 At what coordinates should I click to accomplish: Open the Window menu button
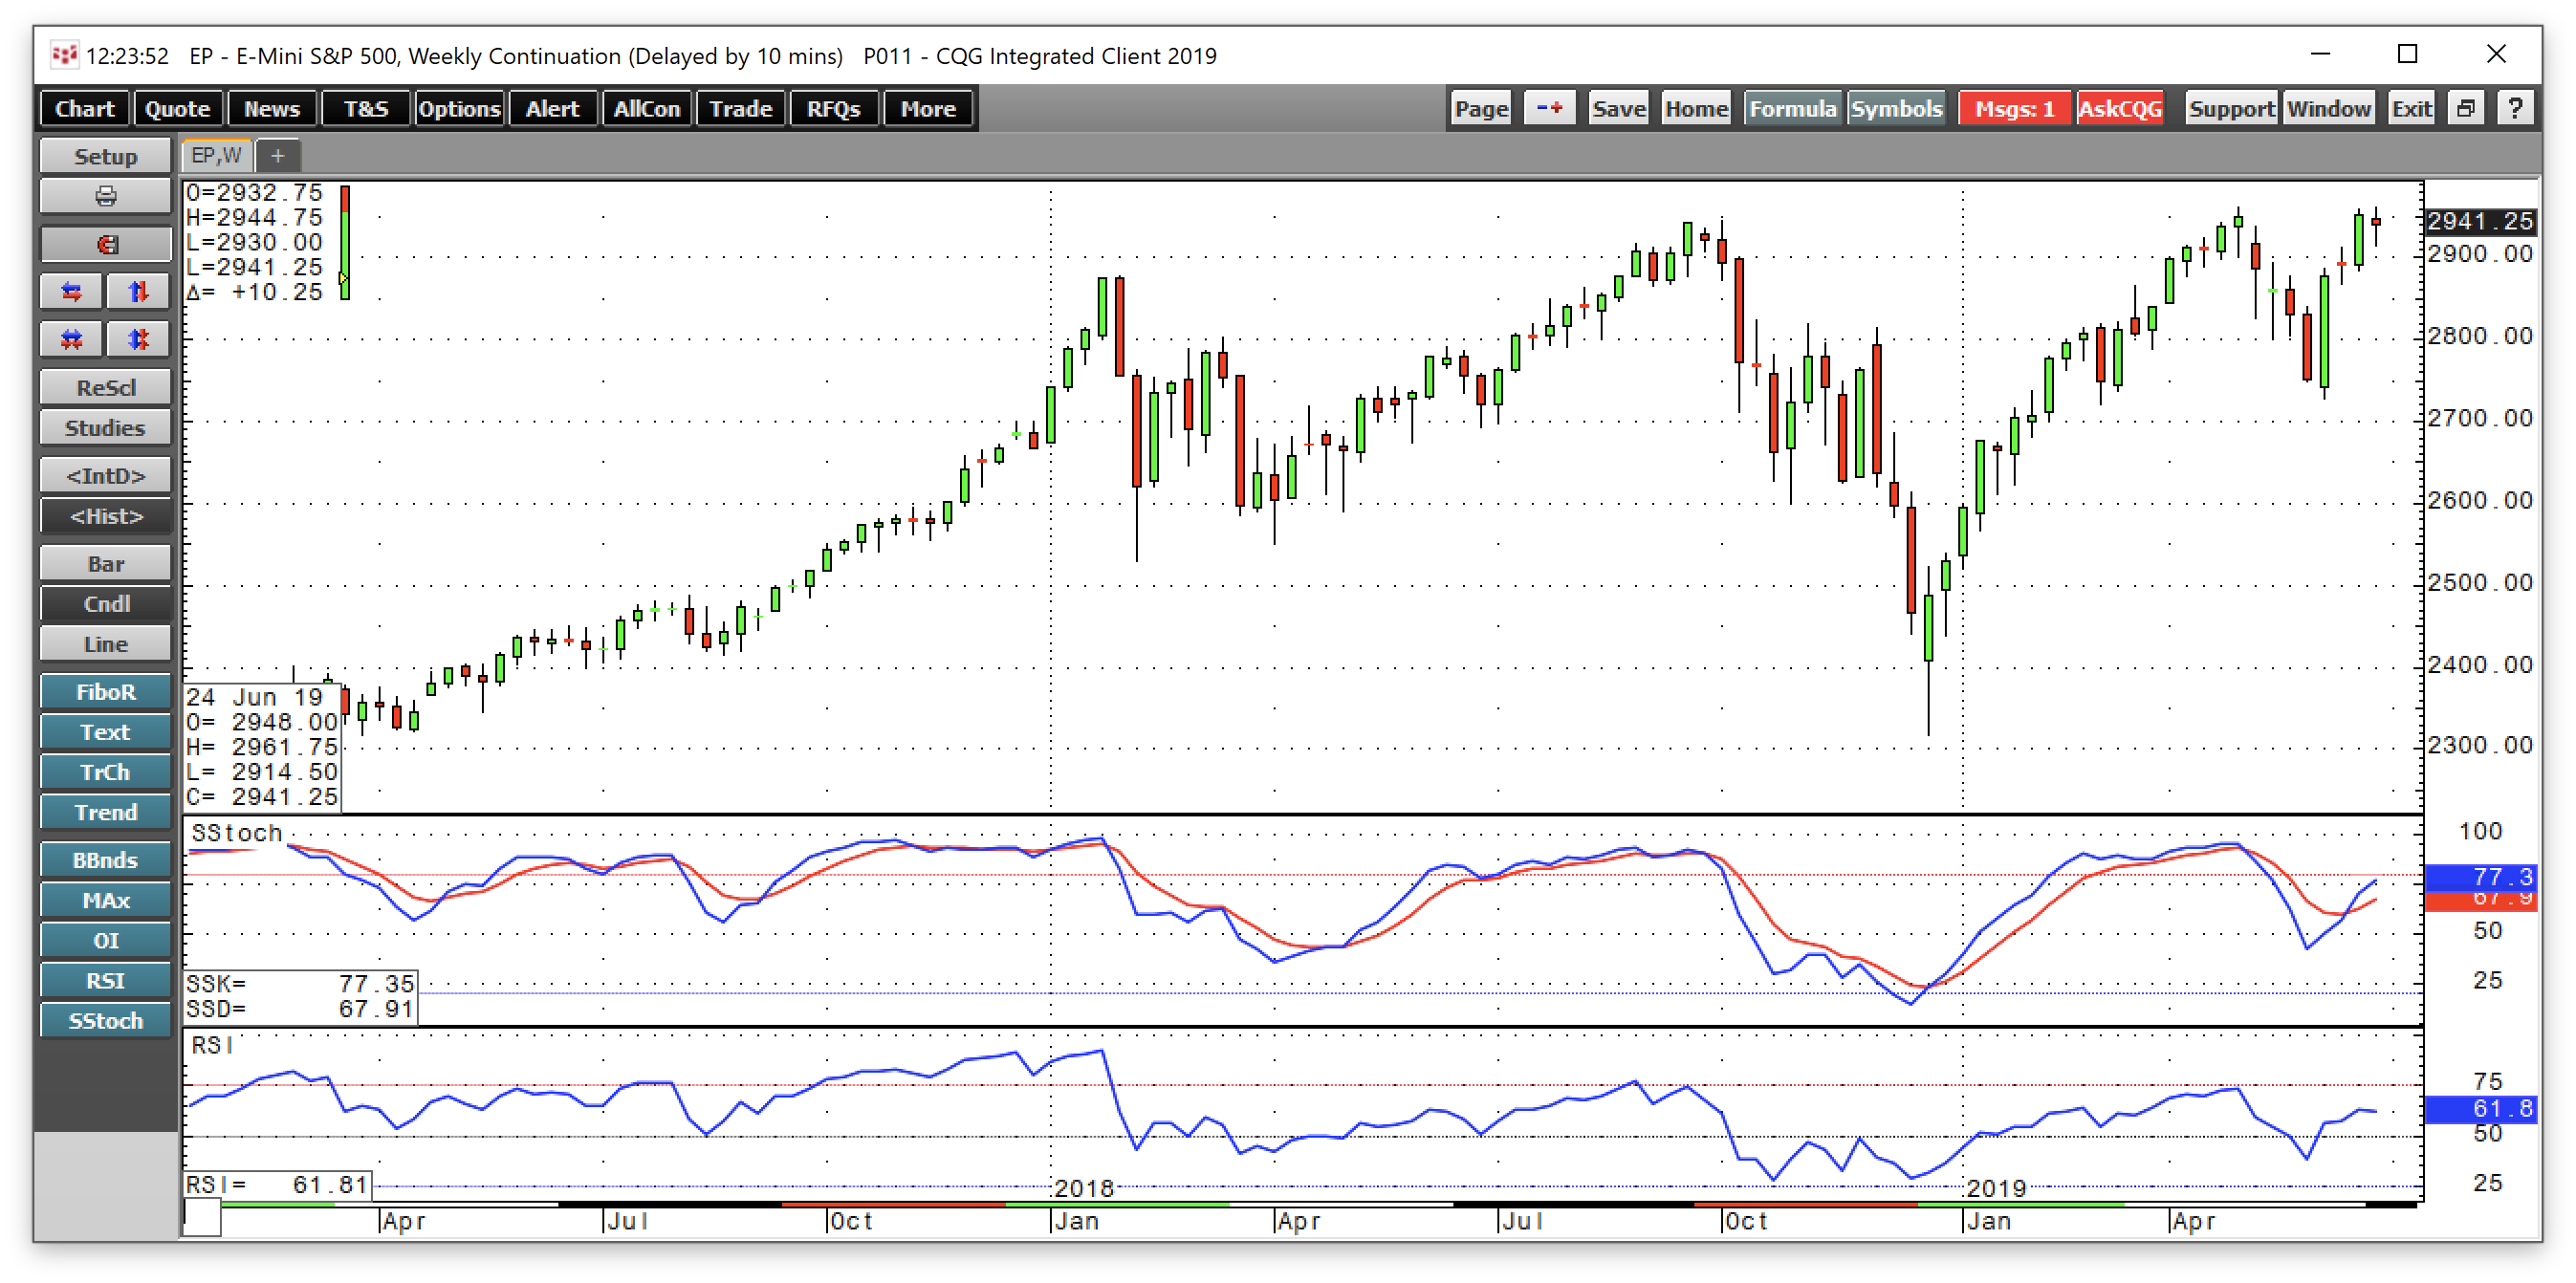pos(2328,109)
